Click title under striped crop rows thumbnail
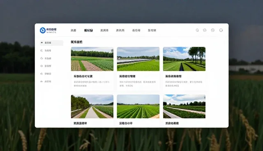The image size is (263, 151). tap(126, 124)
